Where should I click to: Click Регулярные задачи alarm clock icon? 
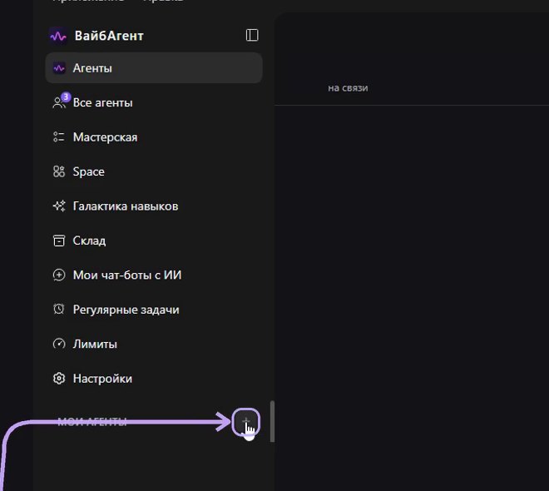[x=59, y=310]
